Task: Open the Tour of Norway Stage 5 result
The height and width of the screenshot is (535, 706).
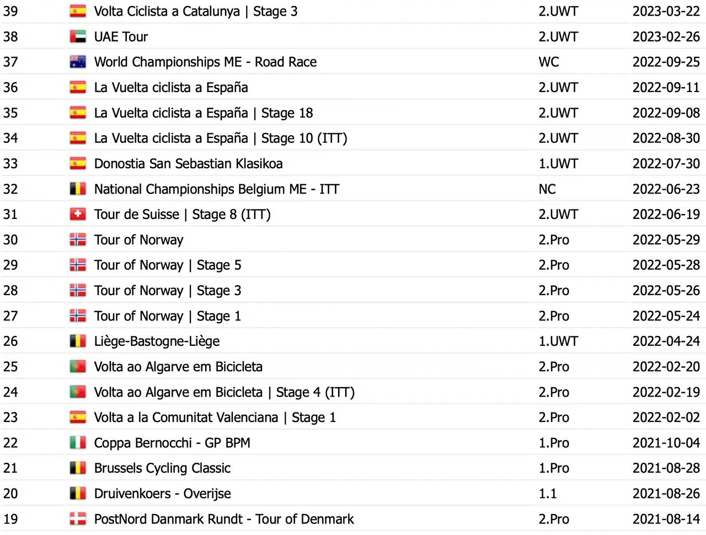Action: (x=168, y=265)
